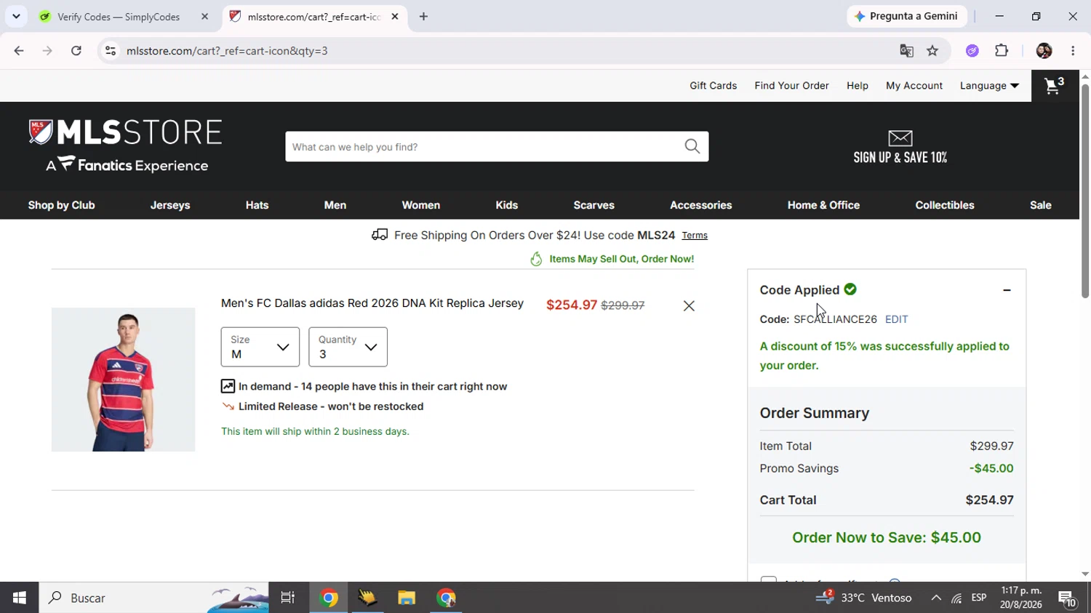The width and height of the screenshot is (1091, 613).
Task: Open the FC Dallas jersey product title
Action: pos(372,303)
